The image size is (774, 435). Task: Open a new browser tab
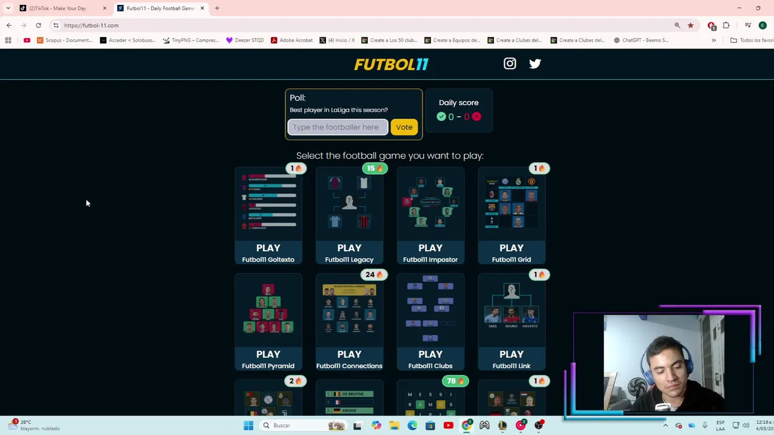pos(217,8)
